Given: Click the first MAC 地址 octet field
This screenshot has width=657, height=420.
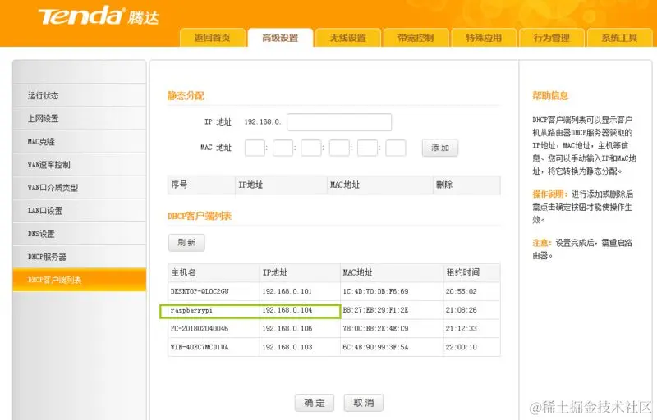Looking at the screenshot, I should [255, 148].
